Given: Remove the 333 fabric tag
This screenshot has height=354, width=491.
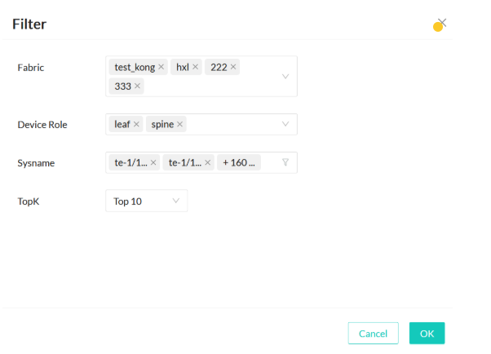Looking at the screenshot, I should coord(137,86).
